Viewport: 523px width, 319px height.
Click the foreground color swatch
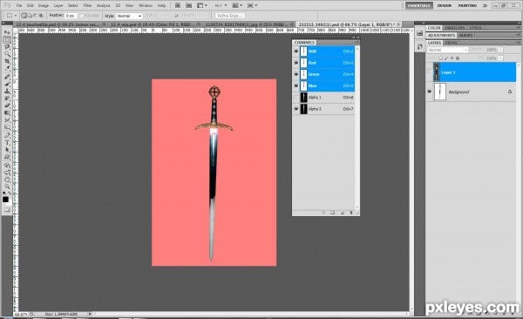click(x=5, y=200)
